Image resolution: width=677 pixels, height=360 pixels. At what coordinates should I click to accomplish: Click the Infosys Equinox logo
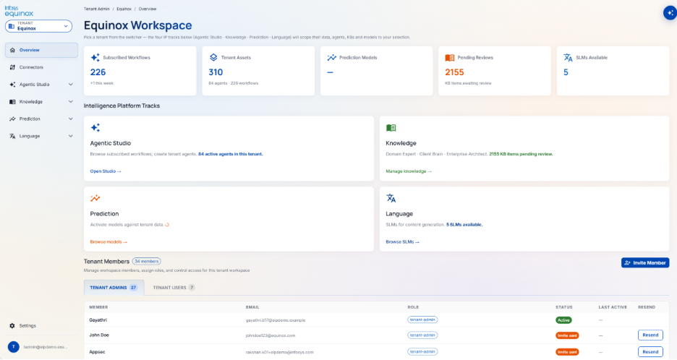click(19, 12)
